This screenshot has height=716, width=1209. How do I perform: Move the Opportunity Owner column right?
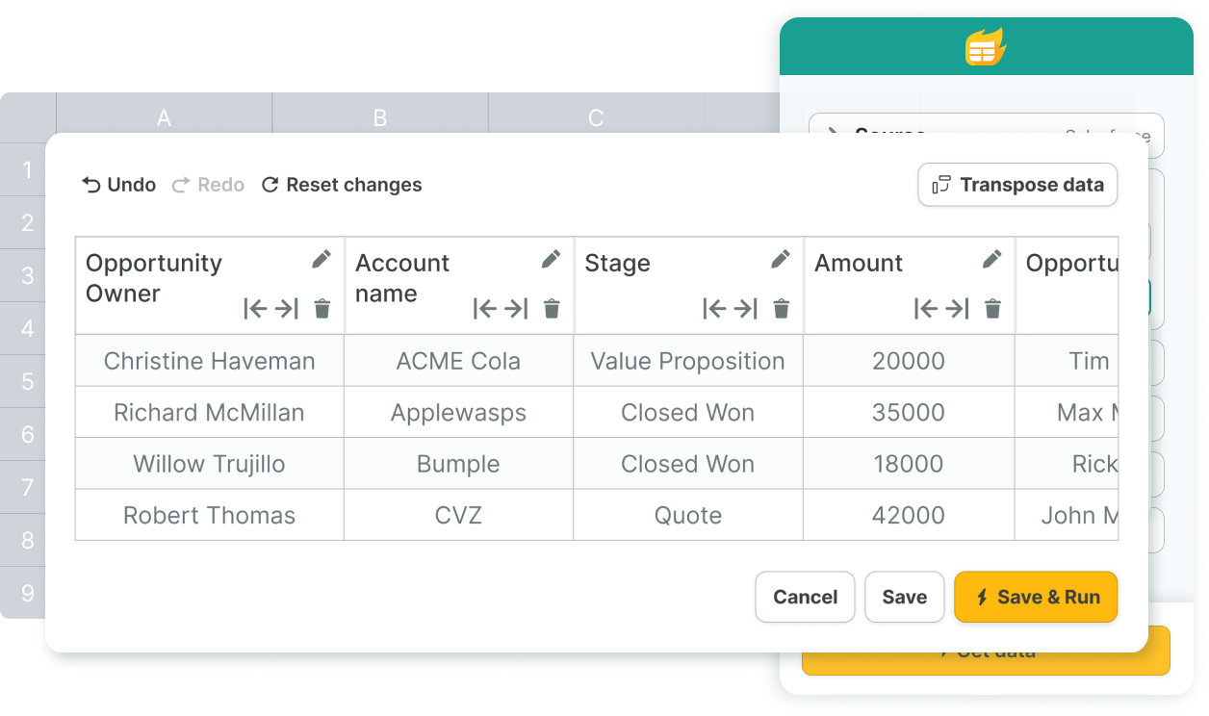click(x=287, y=309)
